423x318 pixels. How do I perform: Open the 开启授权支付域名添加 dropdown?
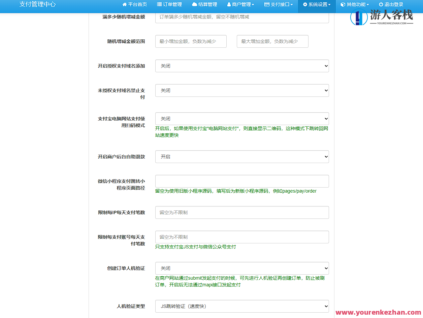pyautogui.click(x=241, y=66)
